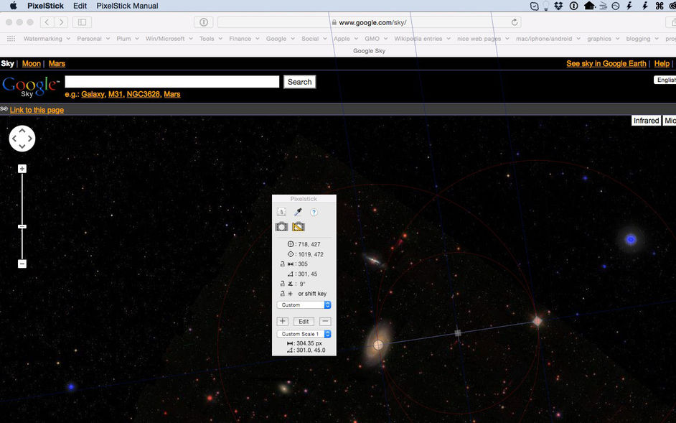Image resolution: width=676 pixels, height=423 pixels.
Task: Click the camera with ruler icon
Action: [x=299, y=226]
